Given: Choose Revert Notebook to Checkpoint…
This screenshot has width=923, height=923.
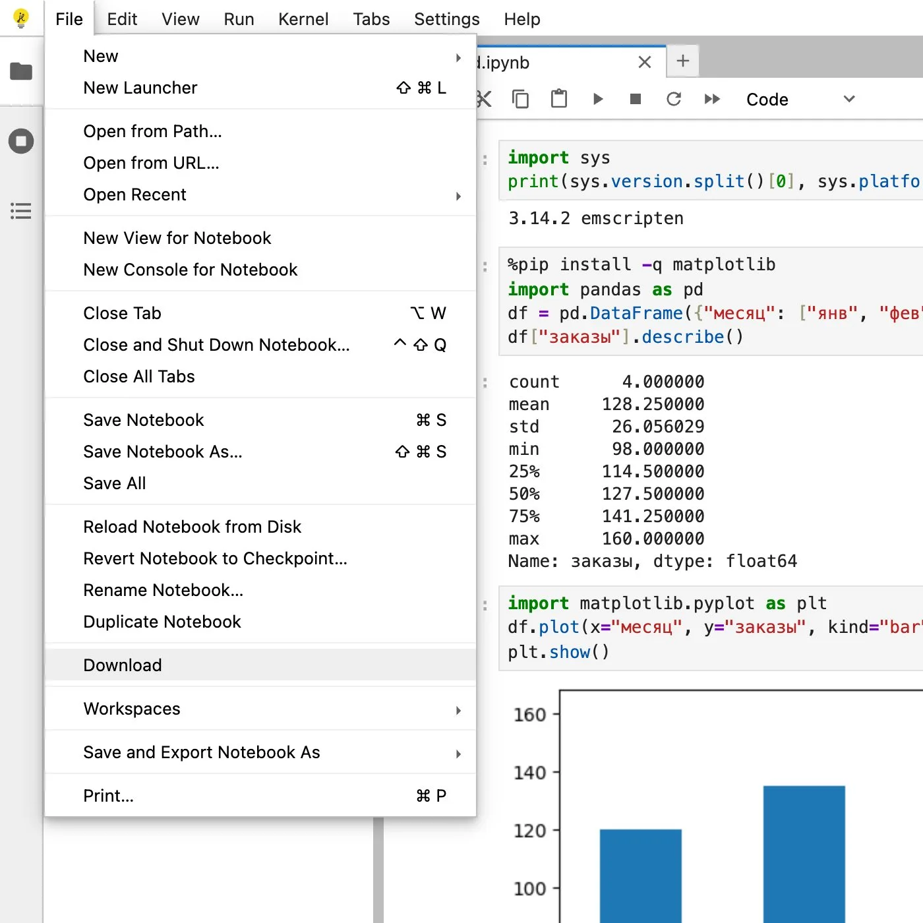Looking at the screenshot, I should pos(260,559).
